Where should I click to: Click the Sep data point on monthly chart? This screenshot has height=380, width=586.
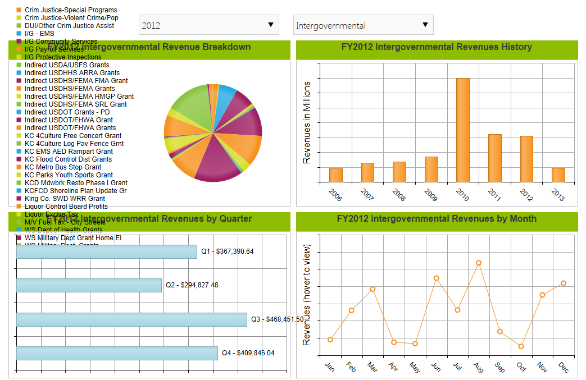500,332
